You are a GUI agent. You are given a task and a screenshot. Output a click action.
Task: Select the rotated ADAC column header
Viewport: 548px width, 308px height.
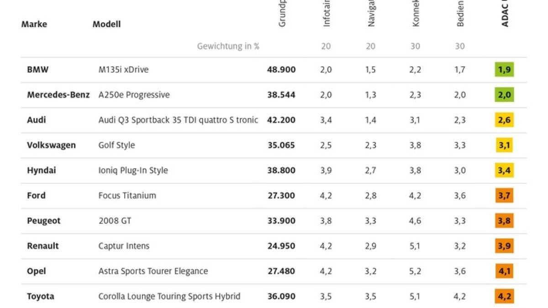click(505, 14)
